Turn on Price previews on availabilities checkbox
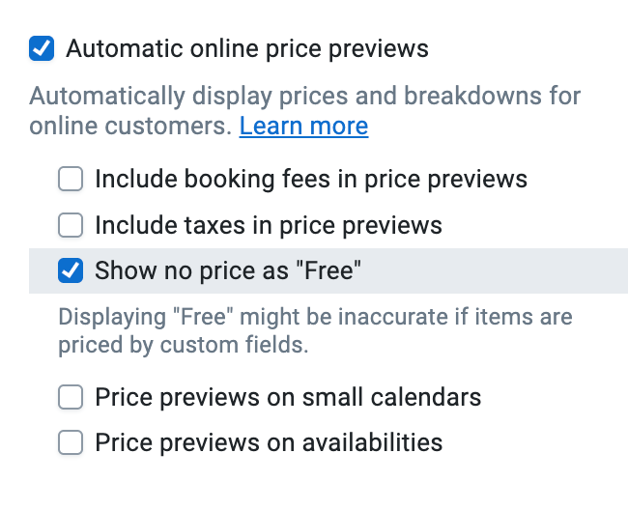Image resolution: width=628 pixels, height=510 pixels. point(71,443)
